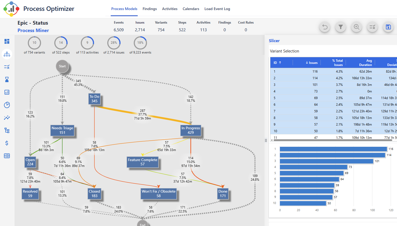Open the dashboard grid icon in sidebar
The height and width of the screenshot is (226, 397).
pos(7,41)
